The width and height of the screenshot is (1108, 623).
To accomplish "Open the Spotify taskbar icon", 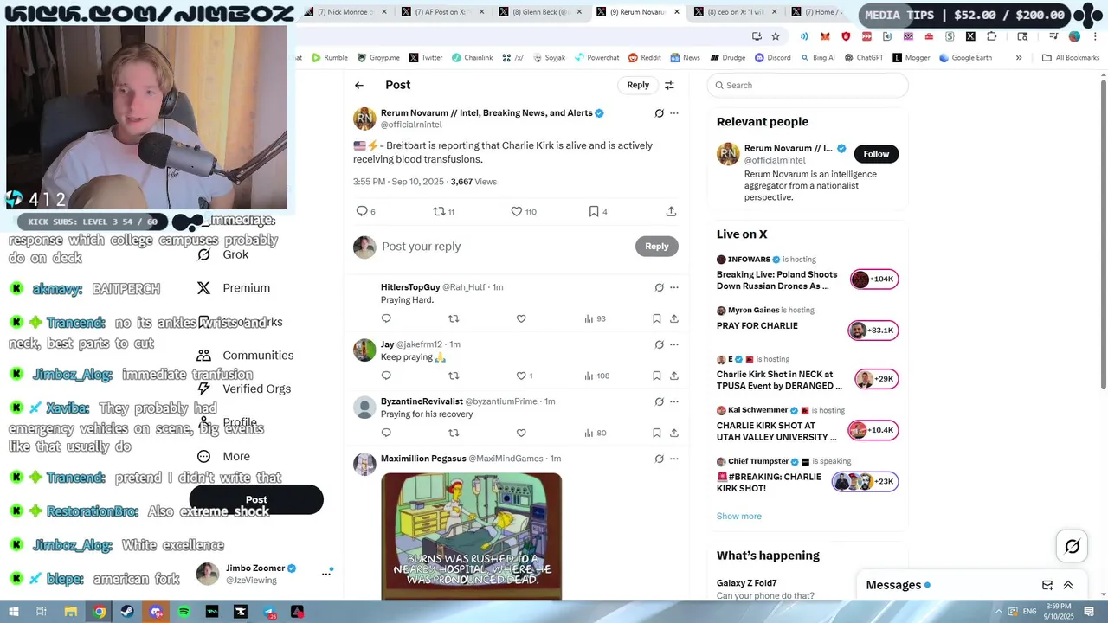I will click(x=184, y=612).
